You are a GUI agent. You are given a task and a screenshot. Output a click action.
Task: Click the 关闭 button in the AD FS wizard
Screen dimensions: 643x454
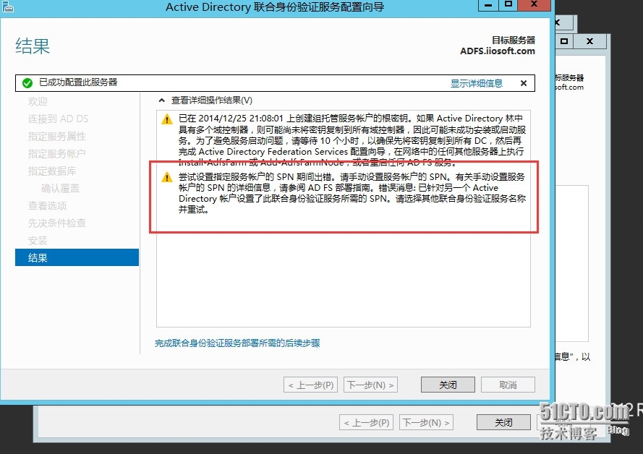tap(448, 385)
